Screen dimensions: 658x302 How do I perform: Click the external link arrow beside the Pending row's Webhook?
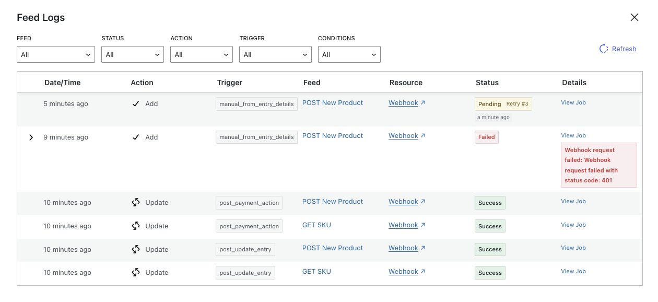coord(423,103)
